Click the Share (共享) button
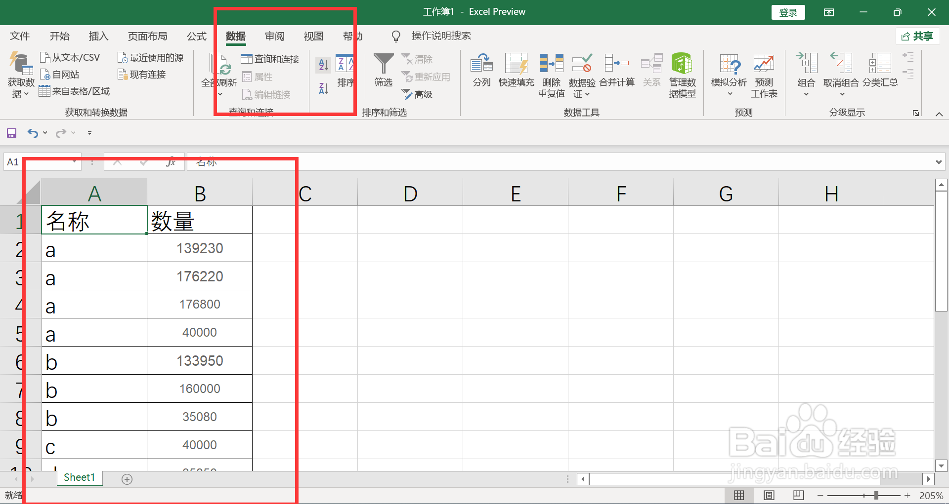 (917, 36)
